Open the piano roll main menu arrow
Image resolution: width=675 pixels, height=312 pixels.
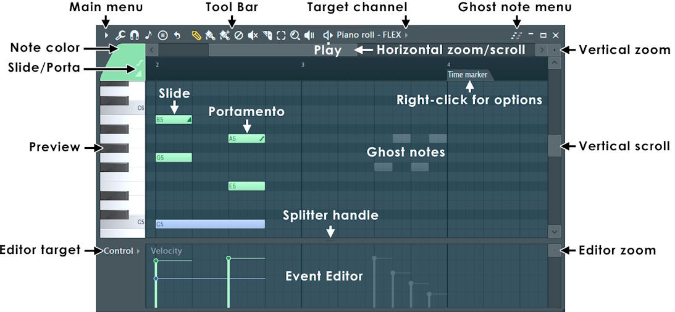click(x=107, y=36)
